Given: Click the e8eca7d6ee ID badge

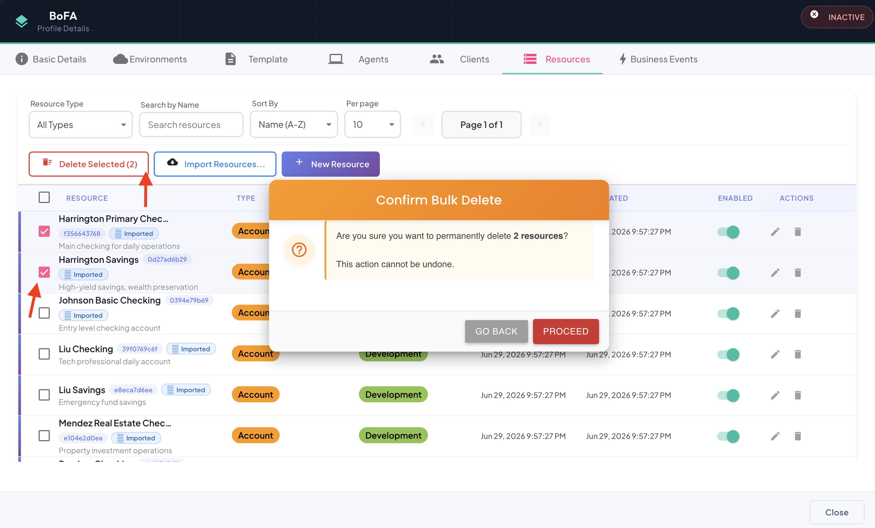Looking at the screenshot, I should [x=133, y=390].
